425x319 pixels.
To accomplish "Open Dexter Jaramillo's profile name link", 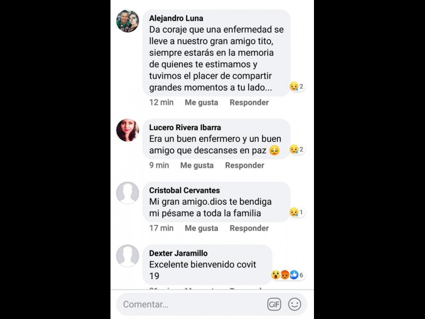I will (x=178, y=253).
